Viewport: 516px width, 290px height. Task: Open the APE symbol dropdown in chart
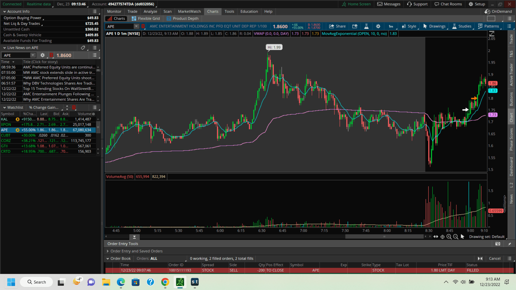point(136,26)
